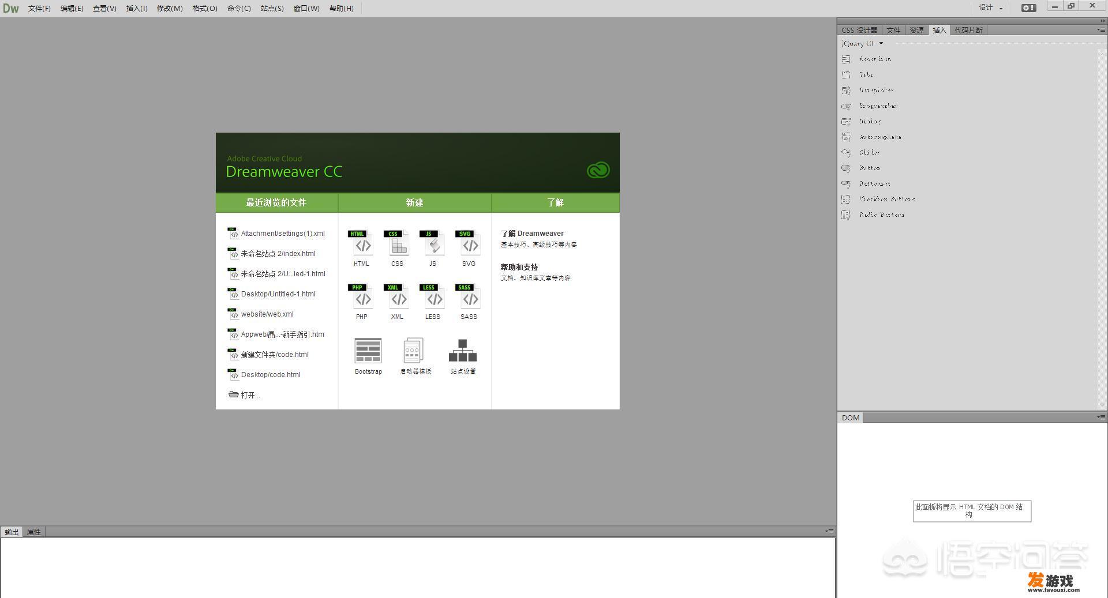Create a new Bootstrap page
This screenshot has height=598, width=1108.
(x=368, y=356)
